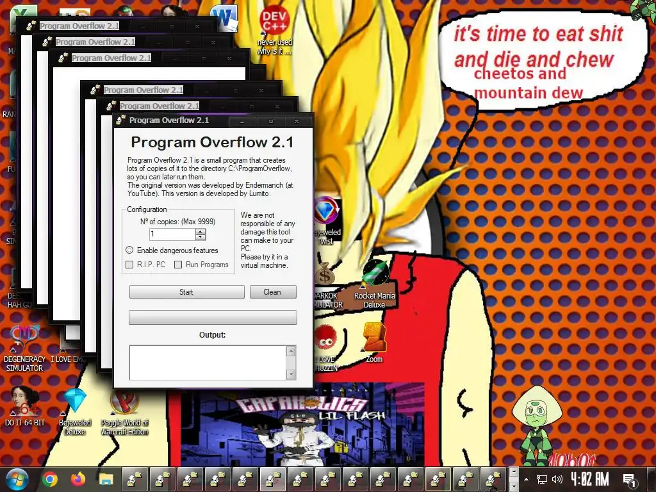The image size is (656, 492).
Task: Click Output box scrollbar down arrow
Action: tap(291, 374)
